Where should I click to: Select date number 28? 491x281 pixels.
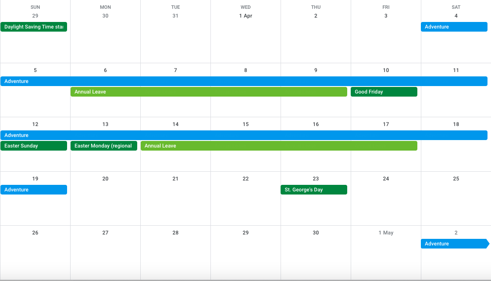(x=175, y=233)
